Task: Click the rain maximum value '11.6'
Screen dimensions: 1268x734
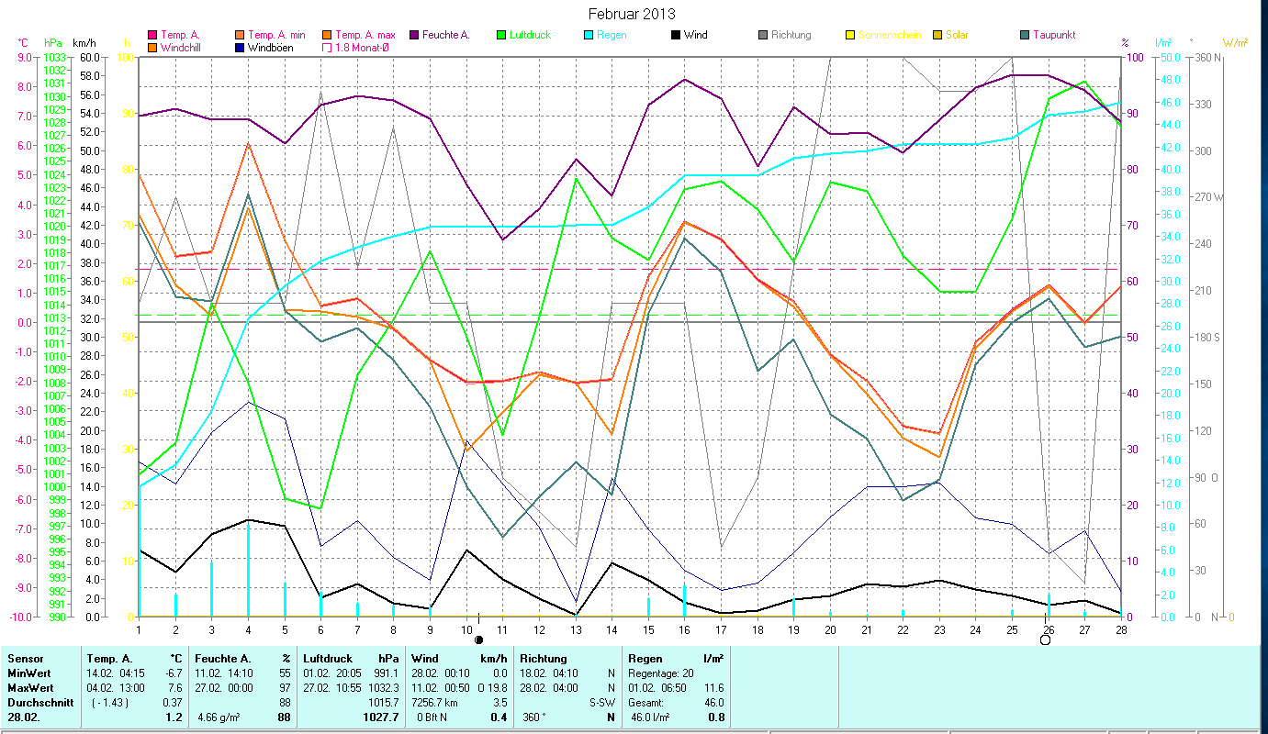Action: click(x=713, y=688)
